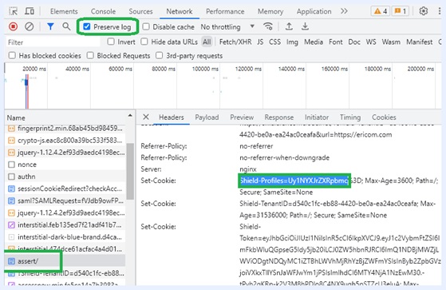Image resolution: width=446 pixels, height=290 pixels.
Task: Open the Payload tab
Action: pos(207,117)
